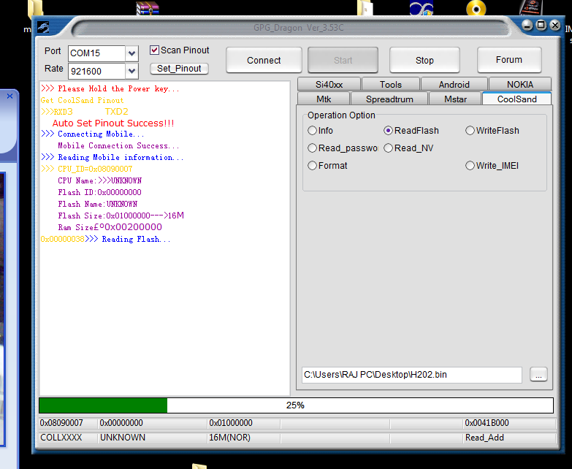
Task: Click the Connect button
Action: pyautogui.click(x=264, y=60)
